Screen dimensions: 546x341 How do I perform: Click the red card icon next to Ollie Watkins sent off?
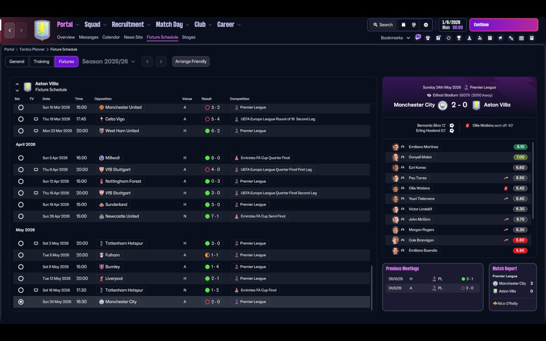(x=468, y=126)
